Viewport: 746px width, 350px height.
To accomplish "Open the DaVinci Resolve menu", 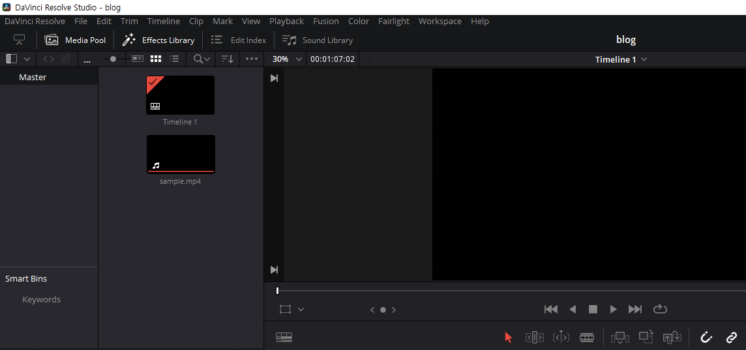I will click(x=35, y=22).
